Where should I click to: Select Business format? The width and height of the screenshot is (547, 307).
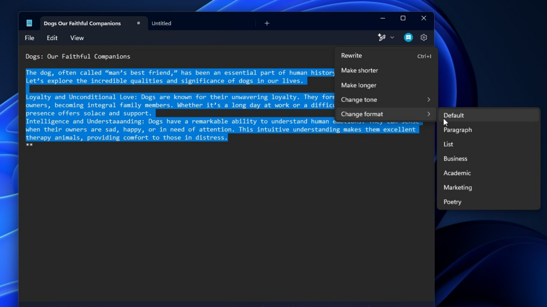coord(489,159)
